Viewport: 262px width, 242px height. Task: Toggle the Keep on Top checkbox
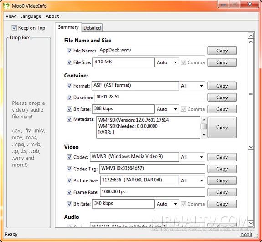point(14,28)
